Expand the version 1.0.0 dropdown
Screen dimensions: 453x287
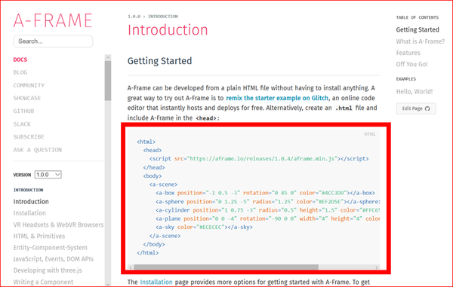48,175
